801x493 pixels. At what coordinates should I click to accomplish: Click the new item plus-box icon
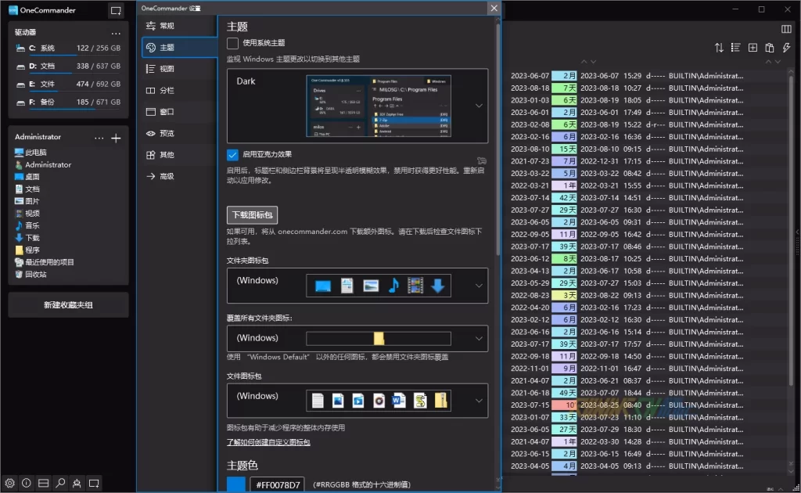coord(753,48)
